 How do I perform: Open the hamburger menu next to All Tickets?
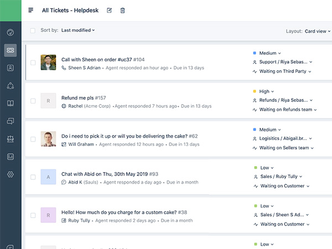pyautogui.click(x=30, y=10)
